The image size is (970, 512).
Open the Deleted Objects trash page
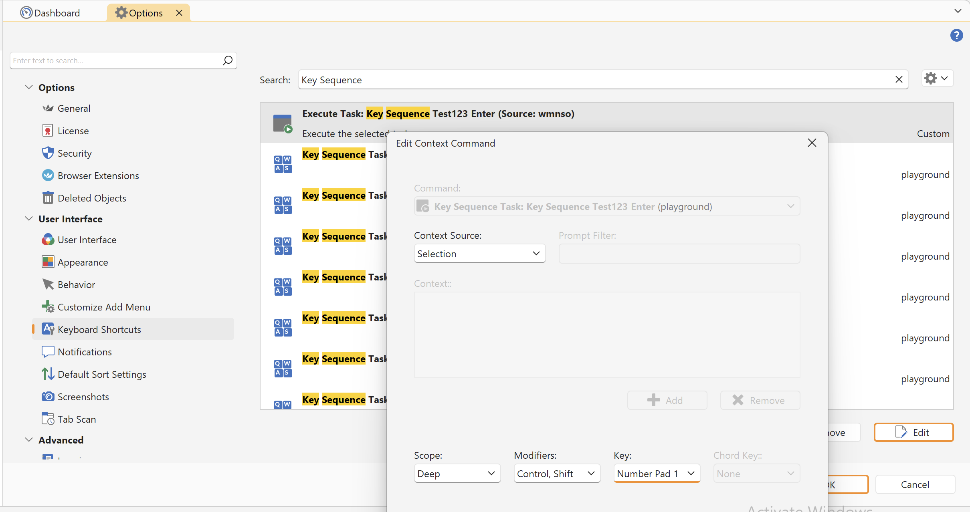[x=92, y=198]
